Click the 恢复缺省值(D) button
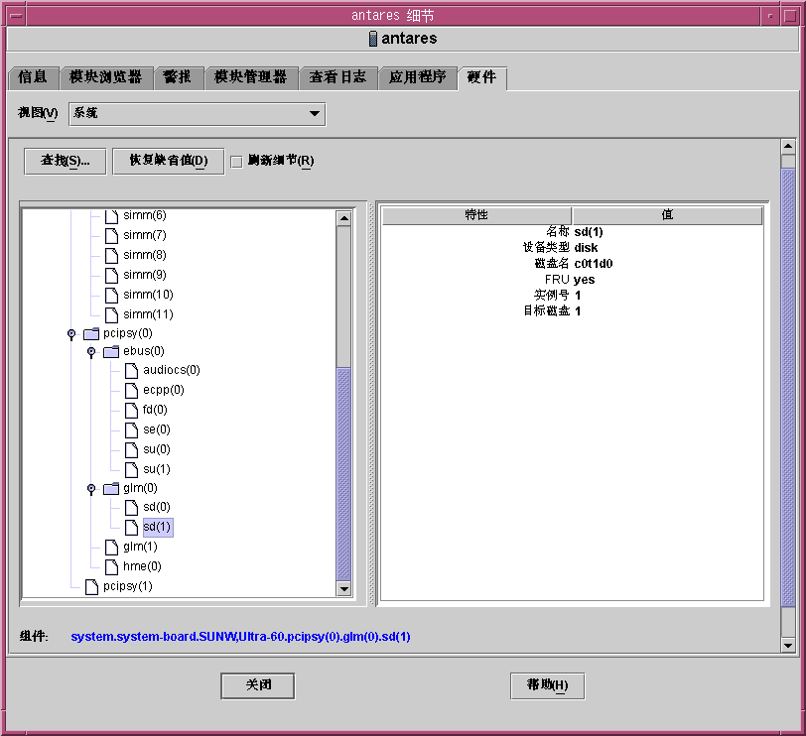The image size is (806, 736). 169,162
